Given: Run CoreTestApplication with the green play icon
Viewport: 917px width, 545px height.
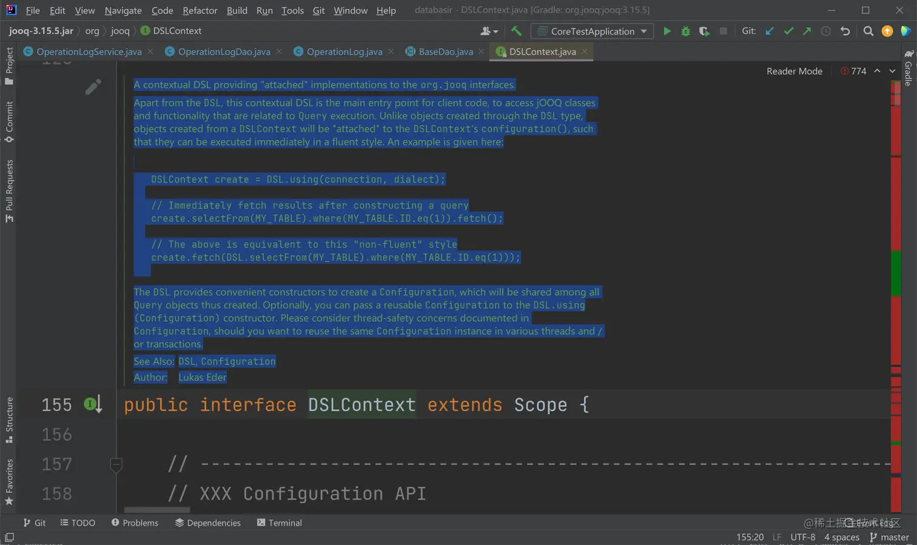Looking at the screenshot, I should tap(667, 31).
